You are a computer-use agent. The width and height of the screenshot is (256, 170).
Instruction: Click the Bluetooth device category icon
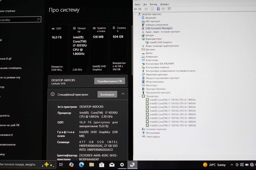tap(143, 18)
